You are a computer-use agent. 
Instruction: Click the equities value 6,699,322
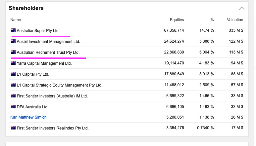point(175,96)
